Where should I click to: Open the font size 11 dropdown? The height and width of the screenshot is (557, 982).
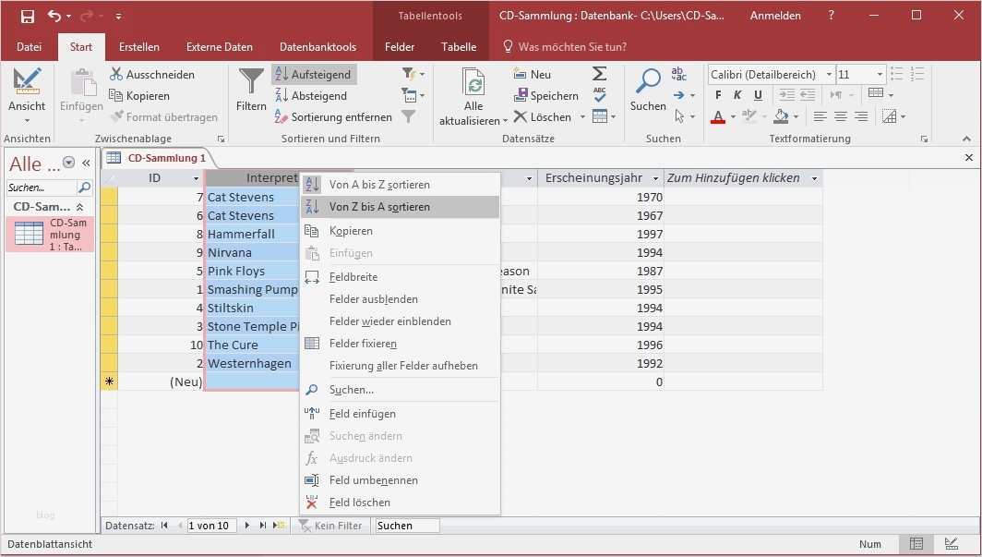click(880, 75)
